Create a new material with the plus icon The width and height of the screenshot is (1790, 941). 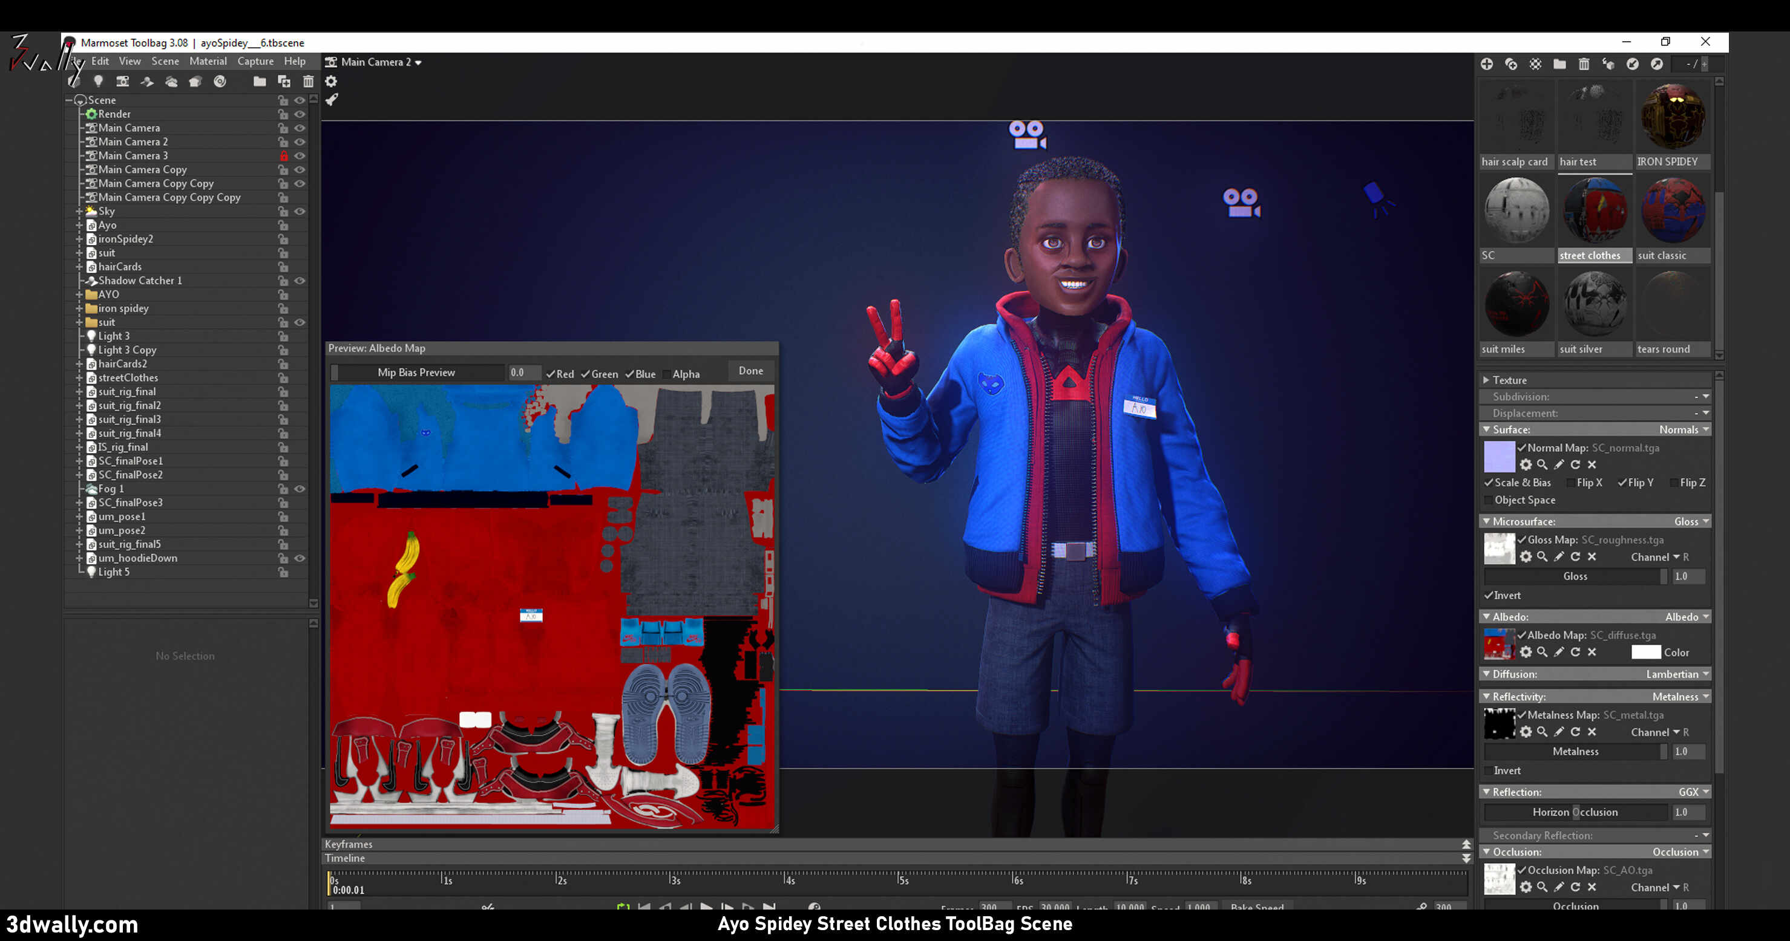click(x=1486, y=64)
